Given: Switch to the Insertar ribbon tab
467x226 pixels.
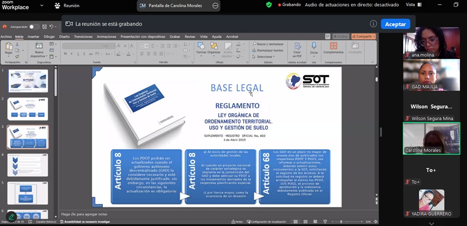Looking at the screenshot, I should click(33, 37).
